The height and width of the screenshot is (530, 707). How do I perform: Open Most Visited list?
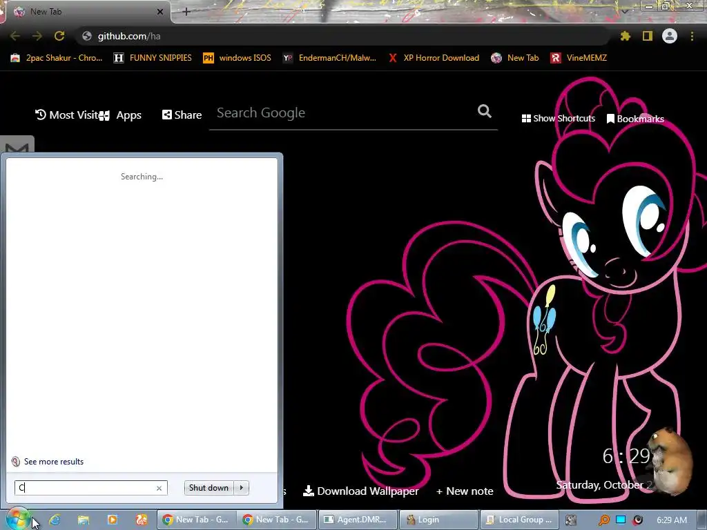67,115
